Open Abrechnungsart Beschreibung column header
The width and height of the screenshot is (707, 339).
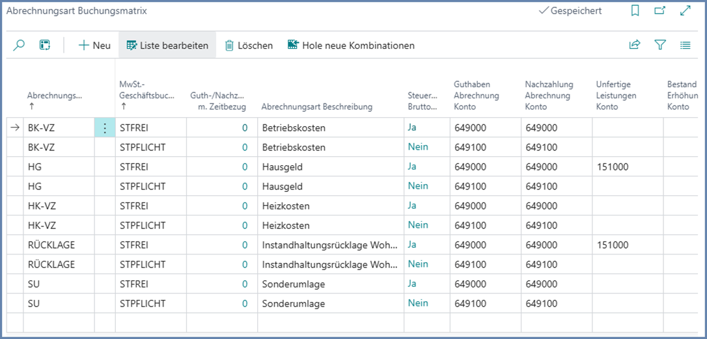tap(317, 107)
